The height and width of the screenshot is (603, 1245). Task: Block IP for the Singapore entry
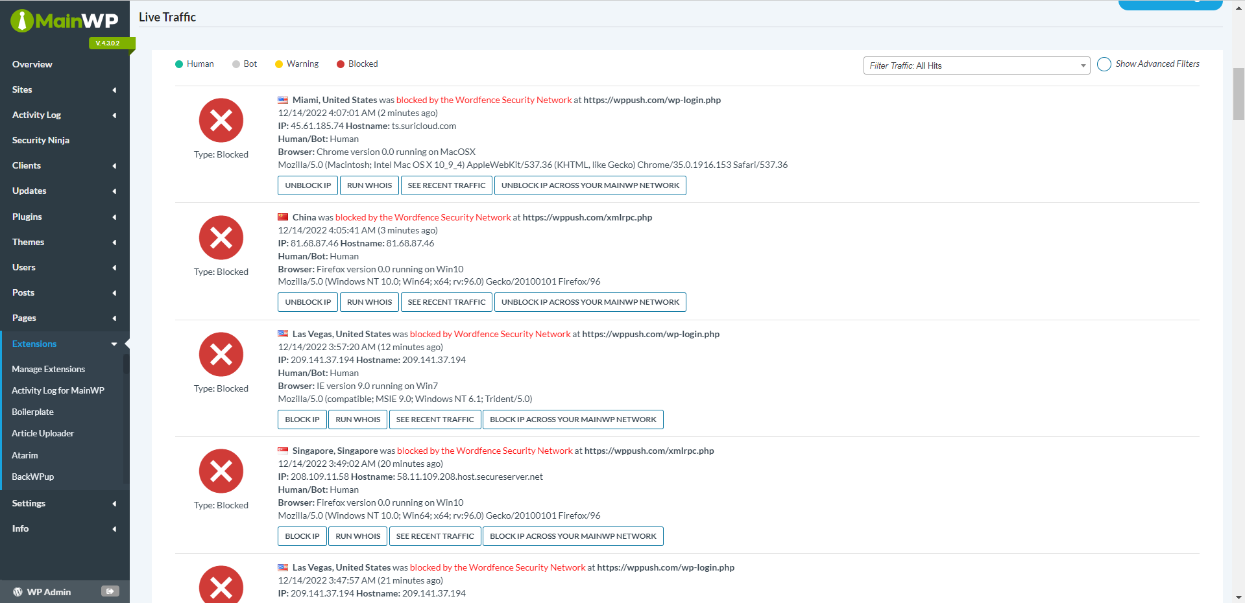[302, 536]
